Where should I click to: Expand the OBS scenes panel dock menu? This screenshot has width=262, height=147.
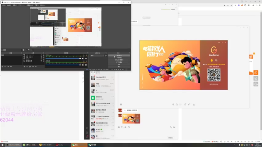[21, 53]
